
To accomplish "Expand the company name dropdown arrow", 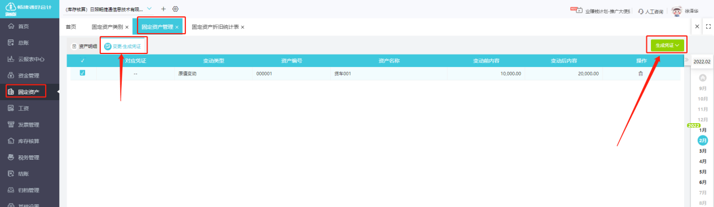I will [x=149, y=9].
